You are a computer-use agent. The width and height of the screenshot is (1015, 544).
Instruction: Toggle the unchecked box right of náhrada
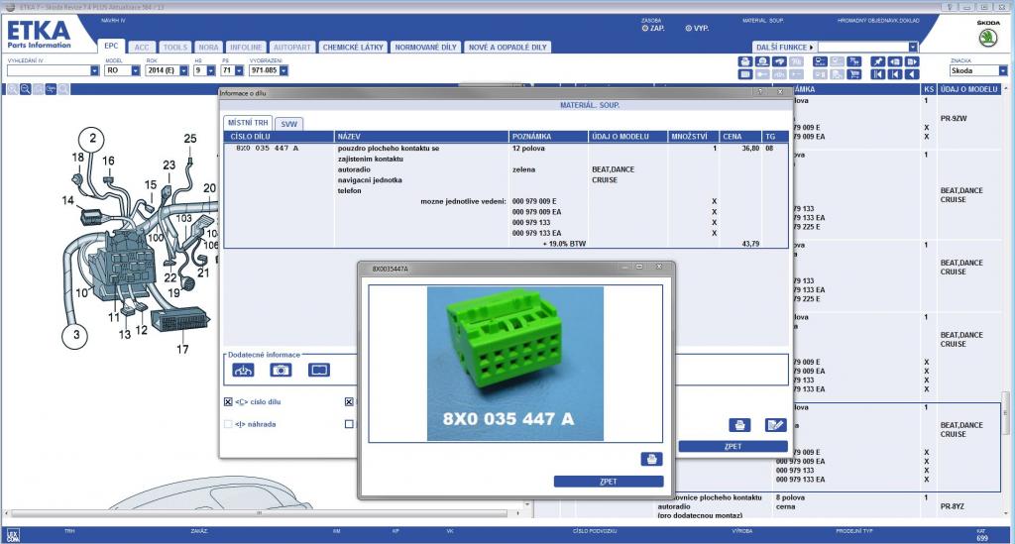(x=349, y=424)
